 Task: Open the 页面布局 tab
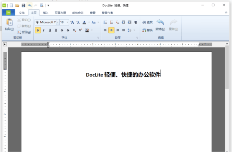[60, 13]
